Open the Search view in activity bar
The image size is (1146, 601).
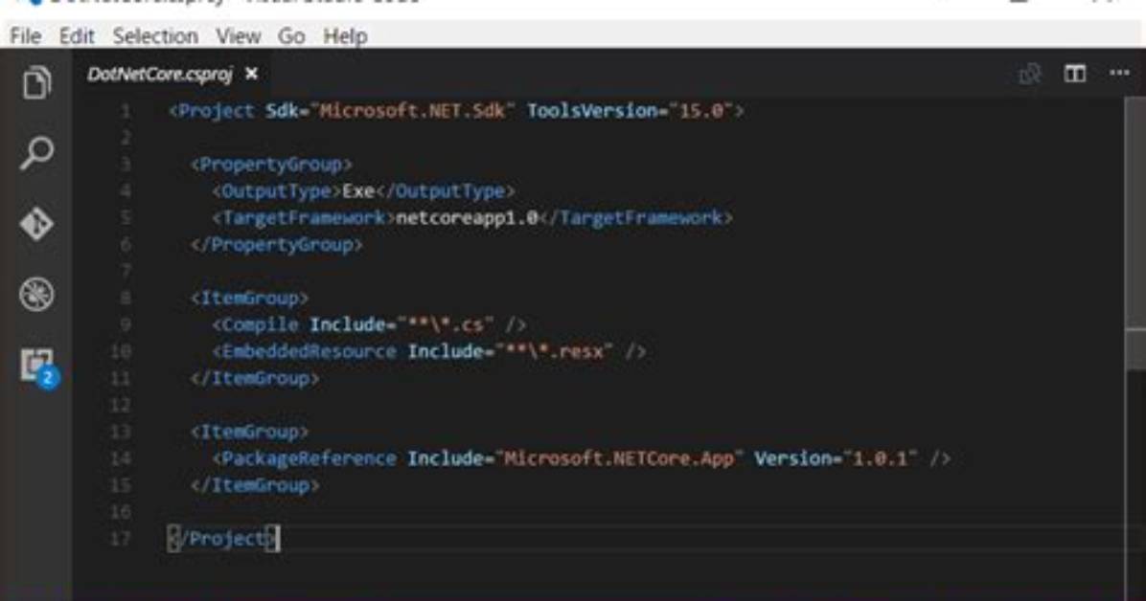pyautogui.click(x=36, y=152)
